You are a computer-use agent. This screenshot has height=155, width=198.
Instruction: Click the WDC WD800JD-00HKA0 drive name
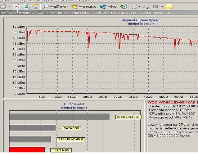coord(171,102)
